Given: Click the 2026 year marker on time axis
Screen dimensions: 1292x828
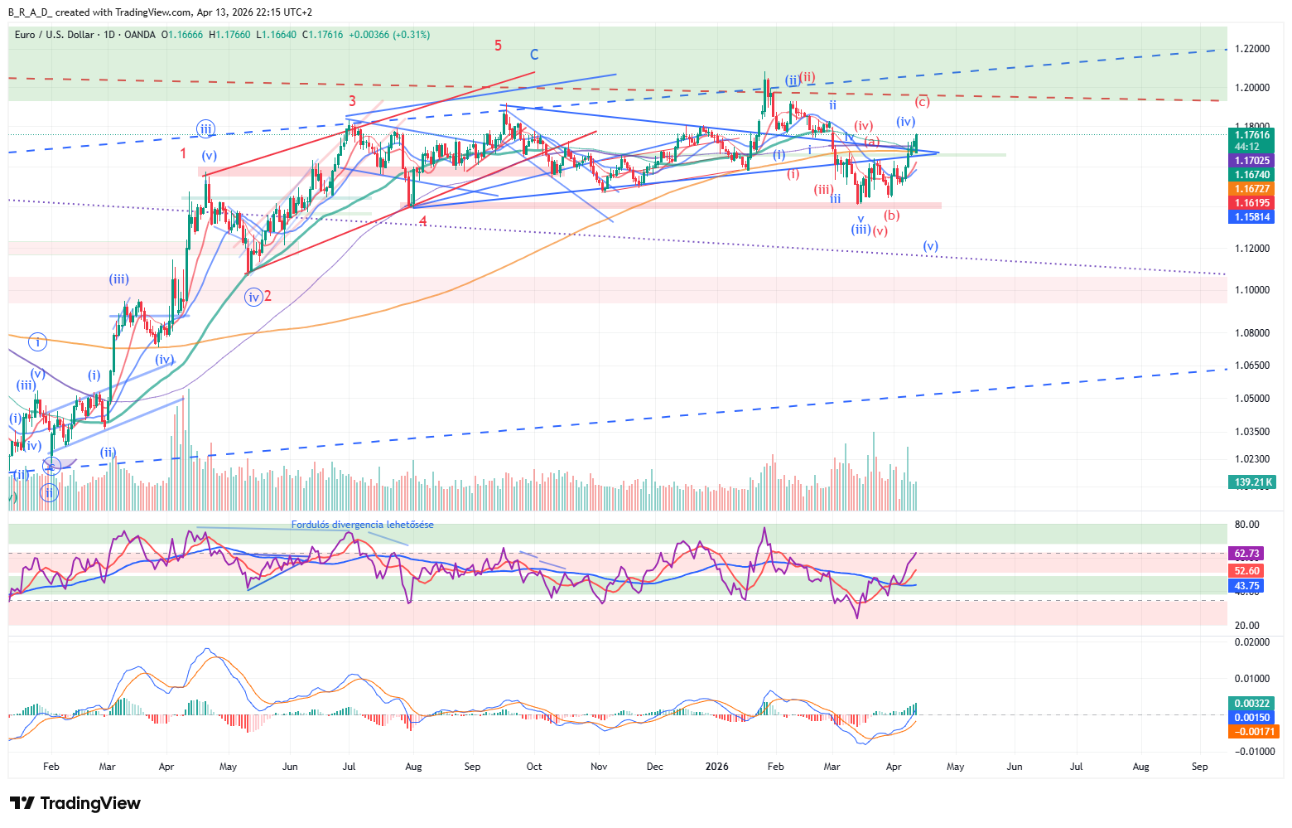Looking at the screenshot, I should [716, 767].
